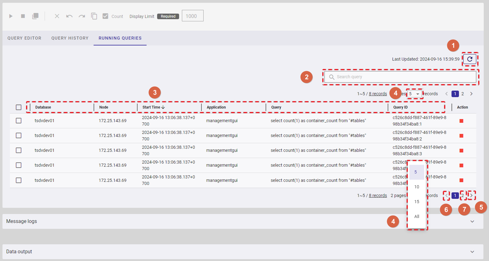
Task: Select the checkbox of the third query row
Action: click(19, 150)
